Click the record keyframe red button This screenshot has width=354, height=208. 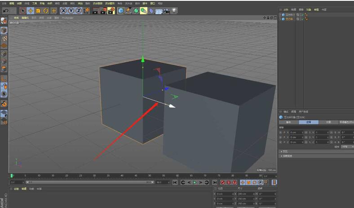(x=223, y=182)
